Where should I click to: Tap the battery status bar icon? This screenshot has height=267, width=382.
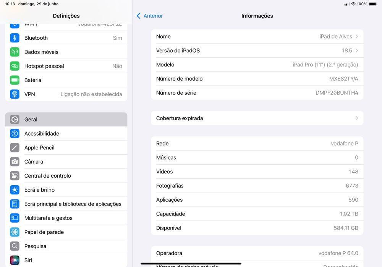(x=373, y=4)
